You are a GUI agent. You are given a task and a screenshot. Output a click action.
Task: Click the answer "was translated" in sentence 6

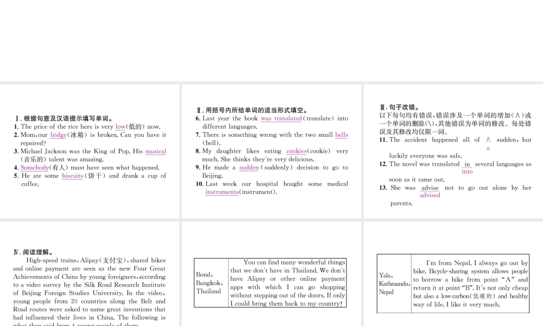click(x=281, y=118)
